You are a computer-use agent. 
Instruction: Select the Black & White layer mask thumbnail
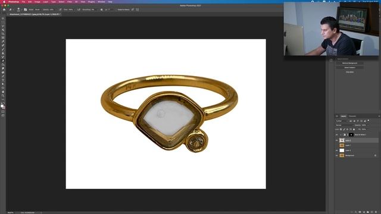[351, 135]
